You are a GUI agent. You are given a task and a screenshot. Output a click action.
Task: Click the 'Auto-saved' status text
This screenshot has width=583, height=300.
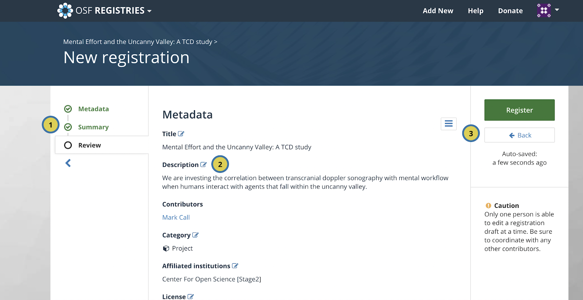pos(520,158)
